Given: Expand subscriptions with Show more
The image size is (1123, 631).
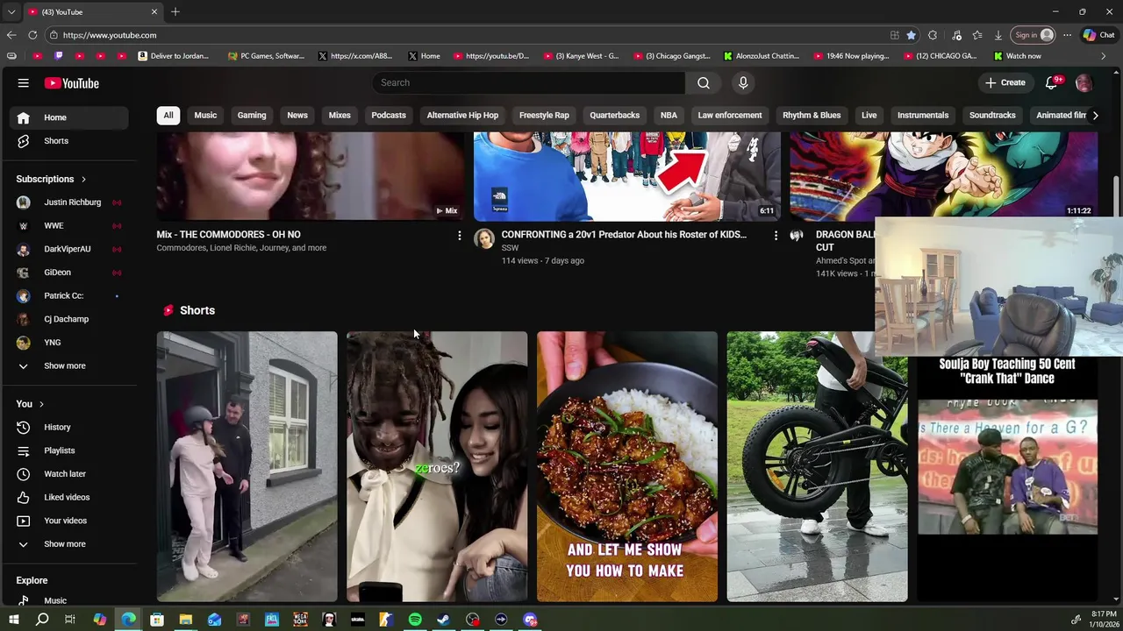Looking at the screenshot, I should point(70,365).
